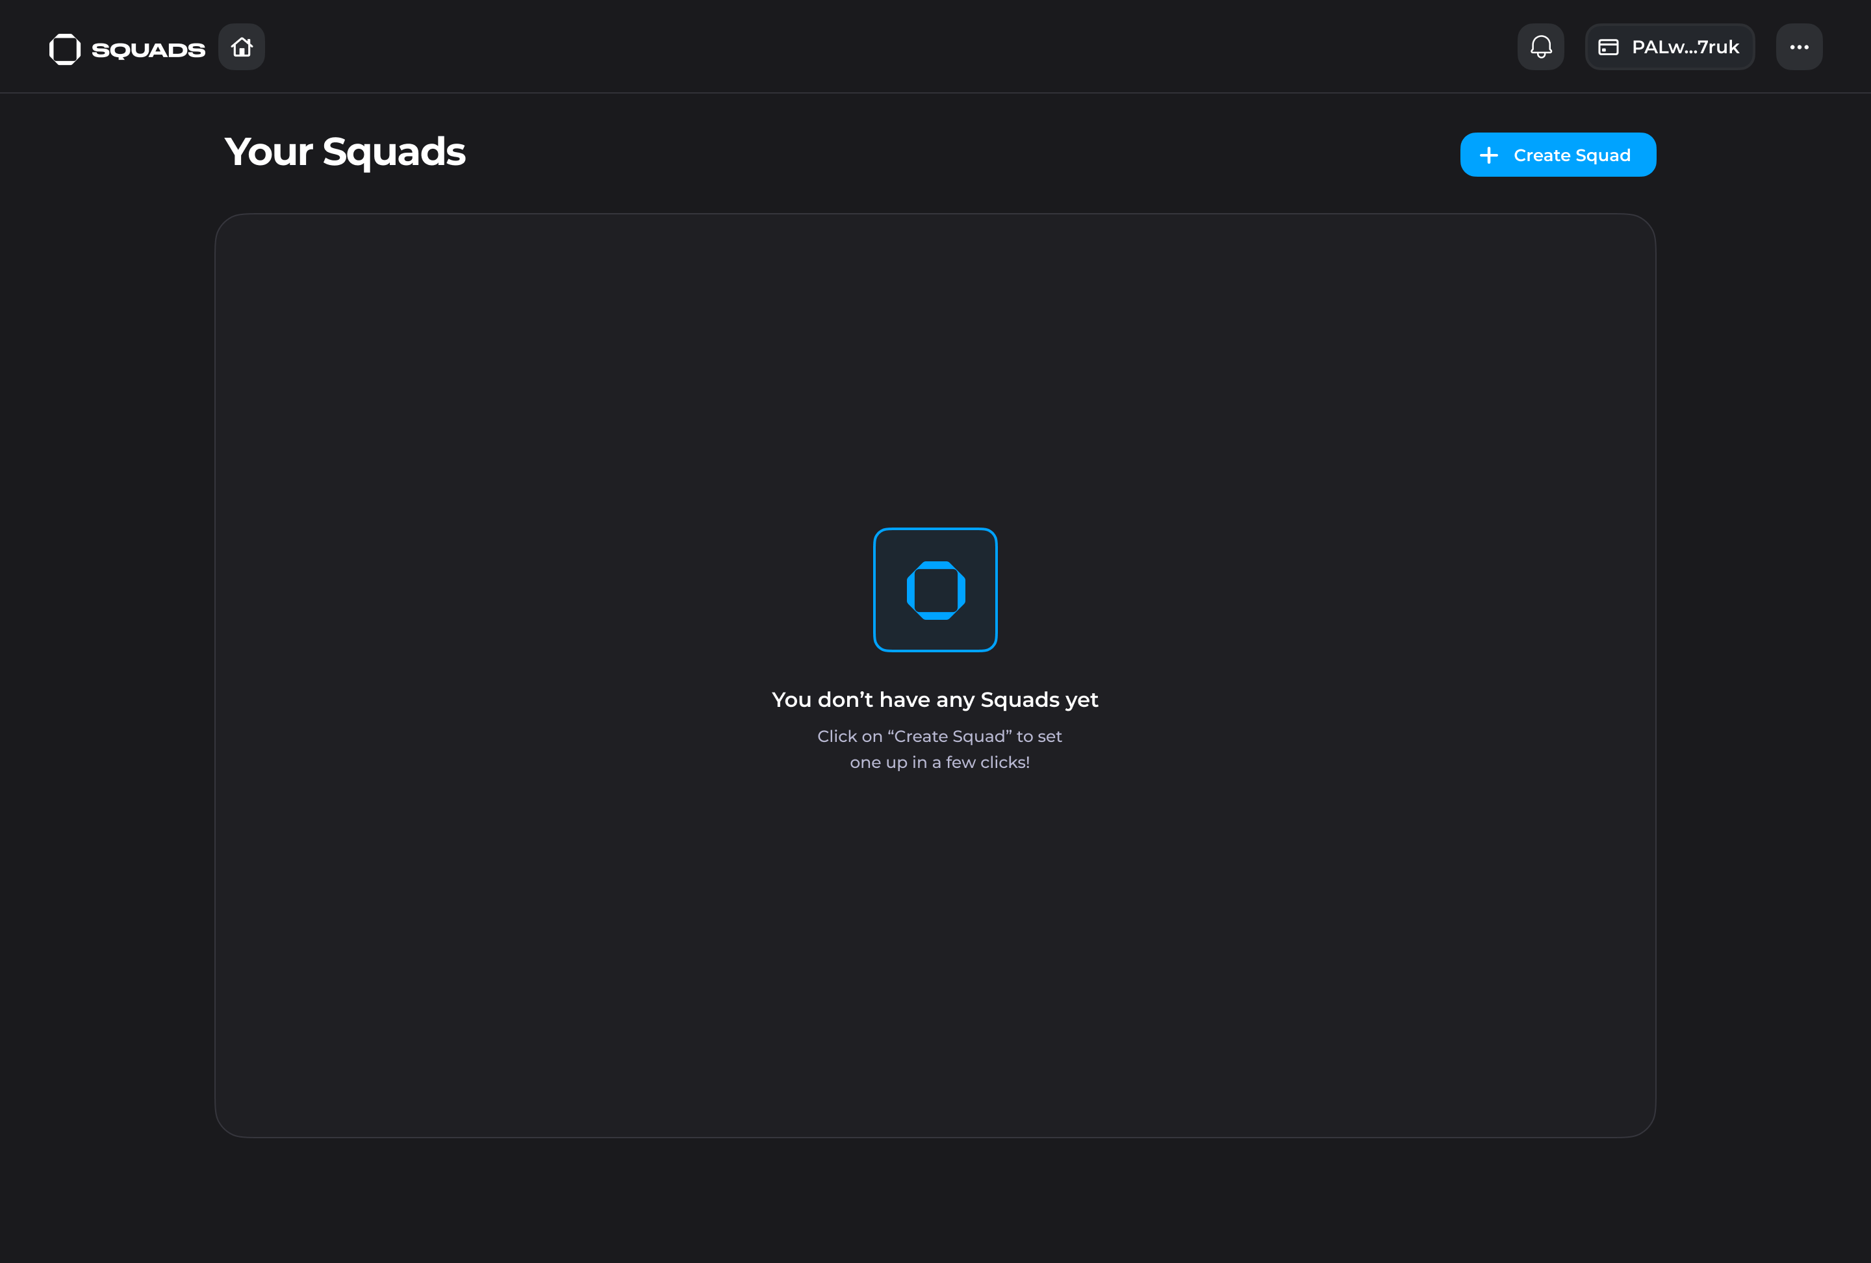
Task: Click the empty header area between Home and bell
Action: 885,47
